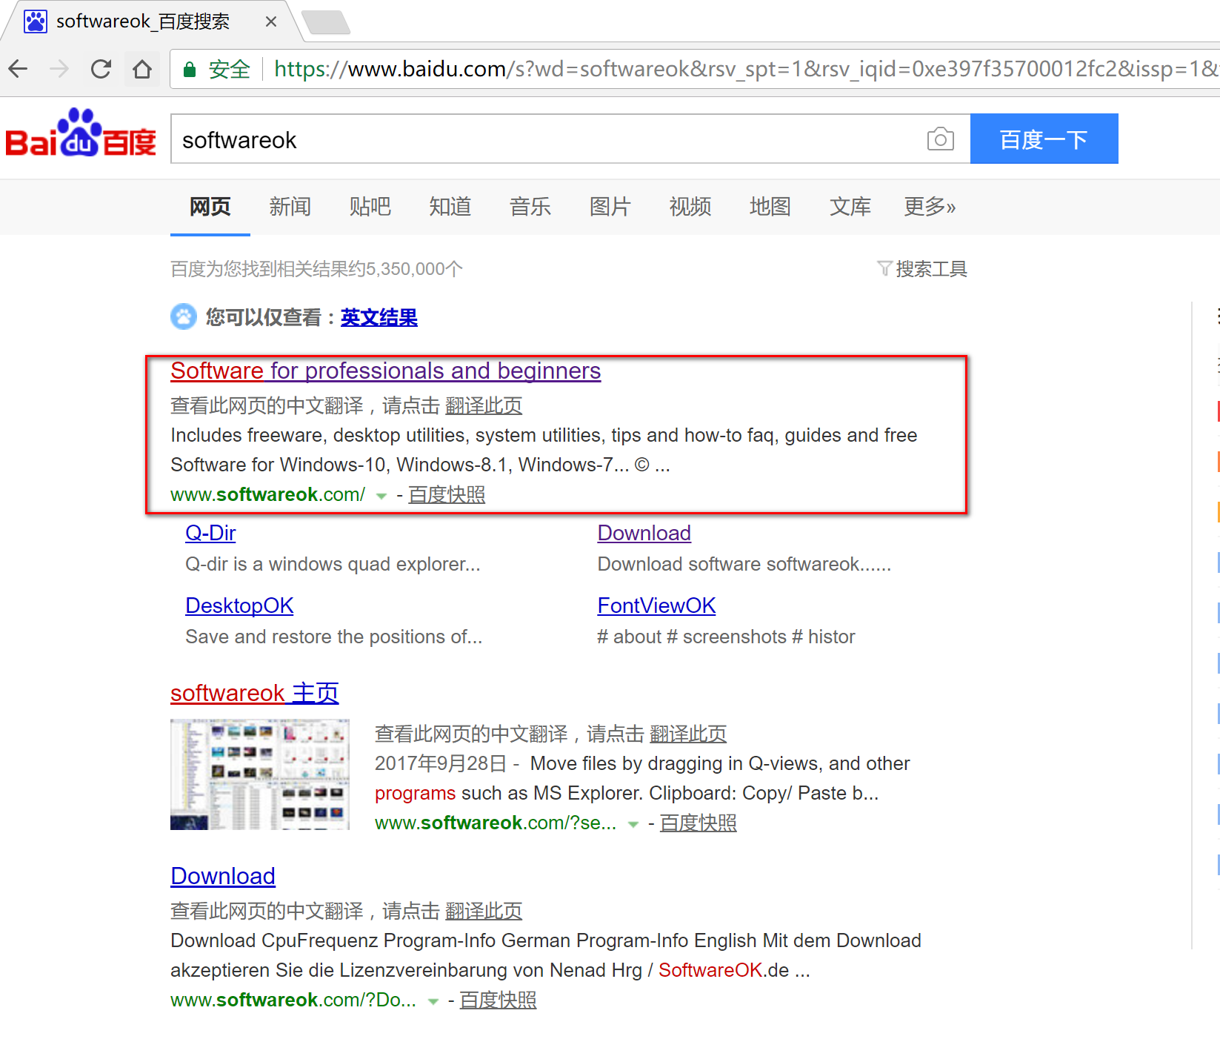The width and height of the screenshot is (1220, 1039).
Task: Open 百度快照 for www.softwareok.com/
Action: point(447,494)
